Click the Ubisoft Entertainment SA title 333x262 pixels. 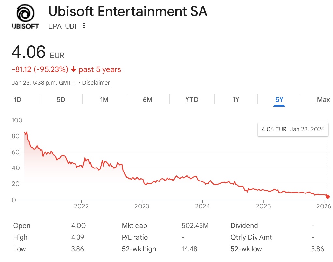[128, 12]
